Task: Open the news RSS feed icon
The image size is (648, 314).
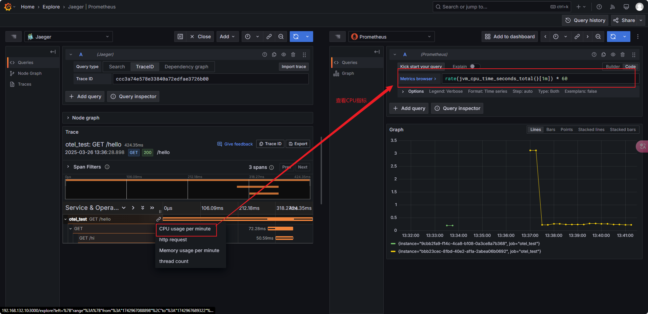Action: 612,7
